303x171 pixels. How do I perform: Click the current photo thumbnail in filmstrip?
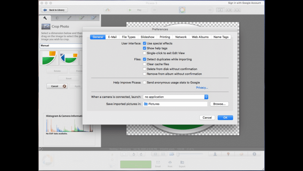point(182,10)
